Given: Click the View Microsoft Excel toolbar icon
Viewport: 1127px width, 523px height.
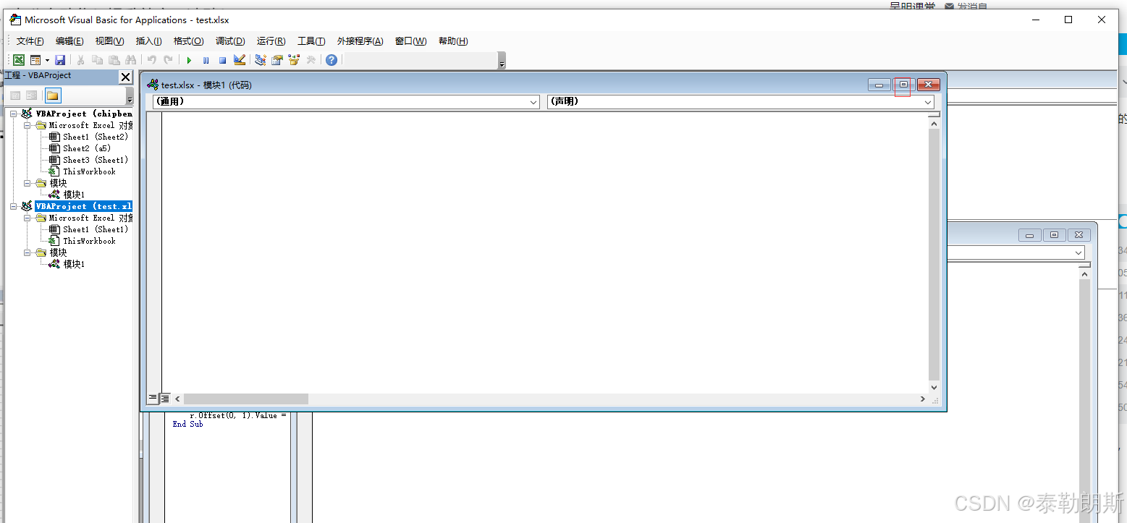Looking at the screenshot, I should coord(19,60).
